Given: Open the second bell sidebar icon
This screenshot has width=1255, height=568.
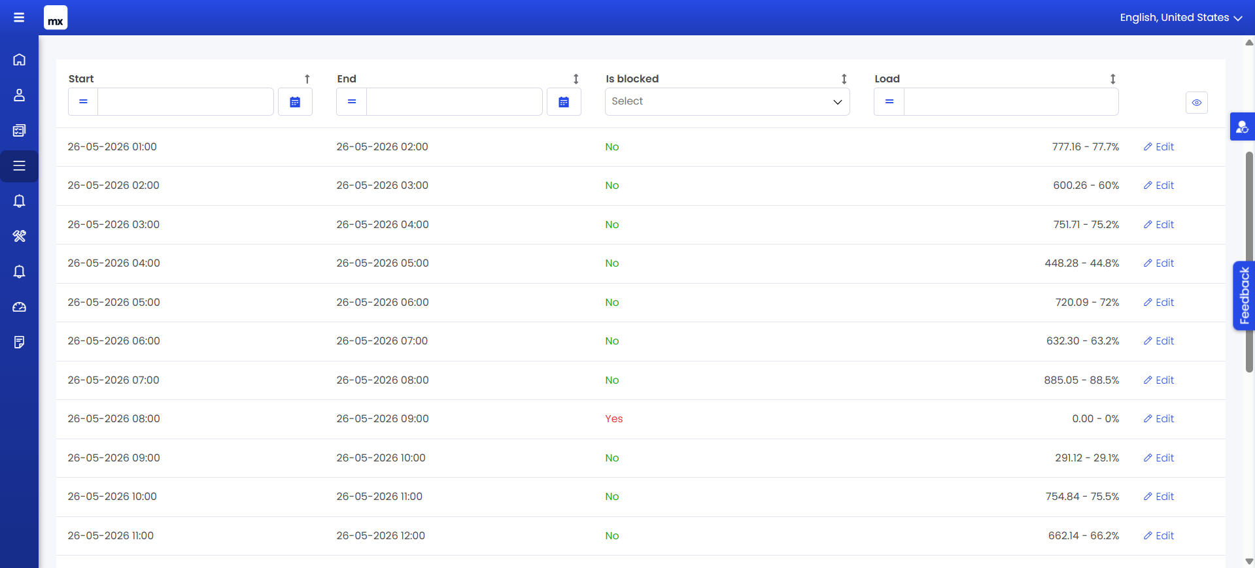Looking at the screenshot, I should (x=19, y=272).
